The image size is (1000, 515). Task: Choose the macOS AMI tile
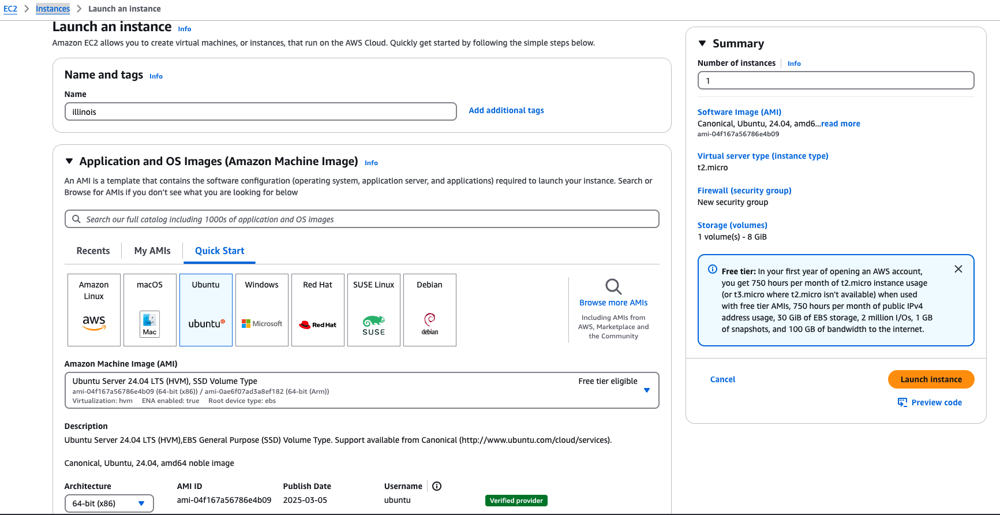tap(150, 310)
